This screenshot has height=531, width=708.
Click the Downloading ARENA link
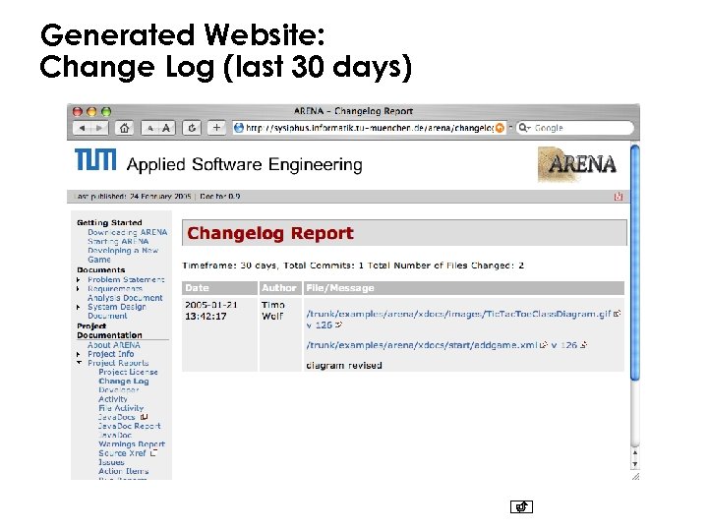[x=127, y=232]
